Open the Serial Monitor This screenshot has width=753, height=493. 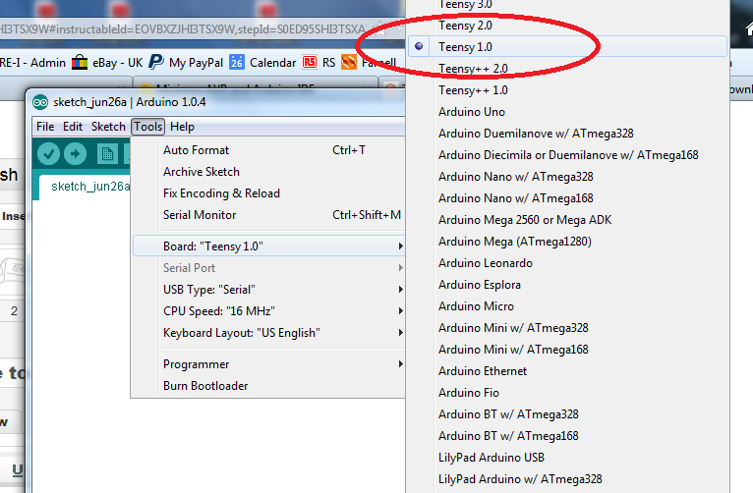267,215
